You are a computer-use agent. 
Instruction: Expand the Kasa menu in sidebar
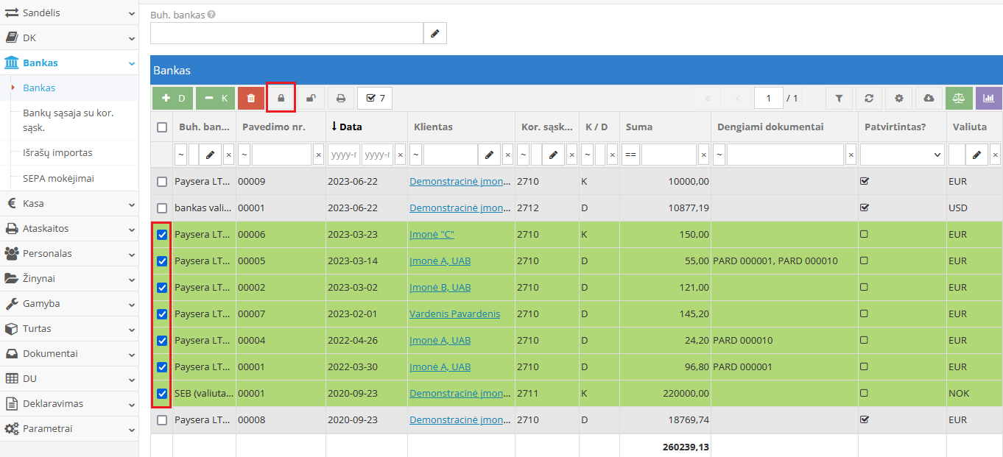click(x=69, y=204)
